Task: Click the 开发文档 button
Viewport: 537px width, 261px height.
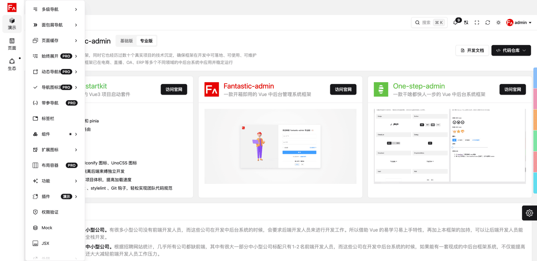Action: [x=472, y=50]
